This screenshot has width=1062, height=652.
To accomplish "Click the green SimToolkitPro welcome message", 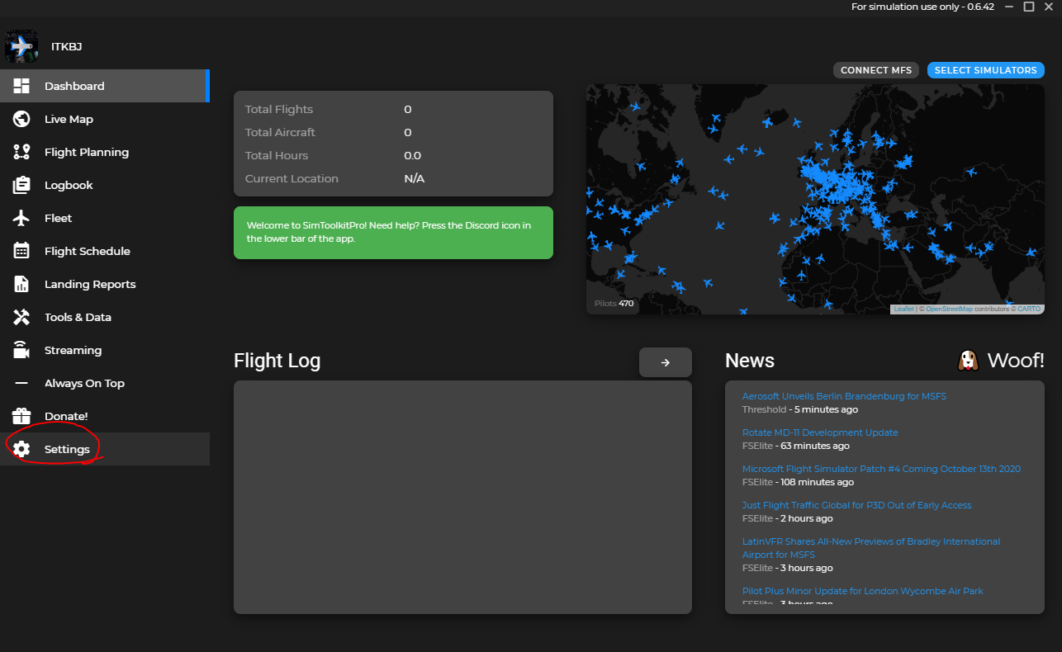I will click(393, 233).
